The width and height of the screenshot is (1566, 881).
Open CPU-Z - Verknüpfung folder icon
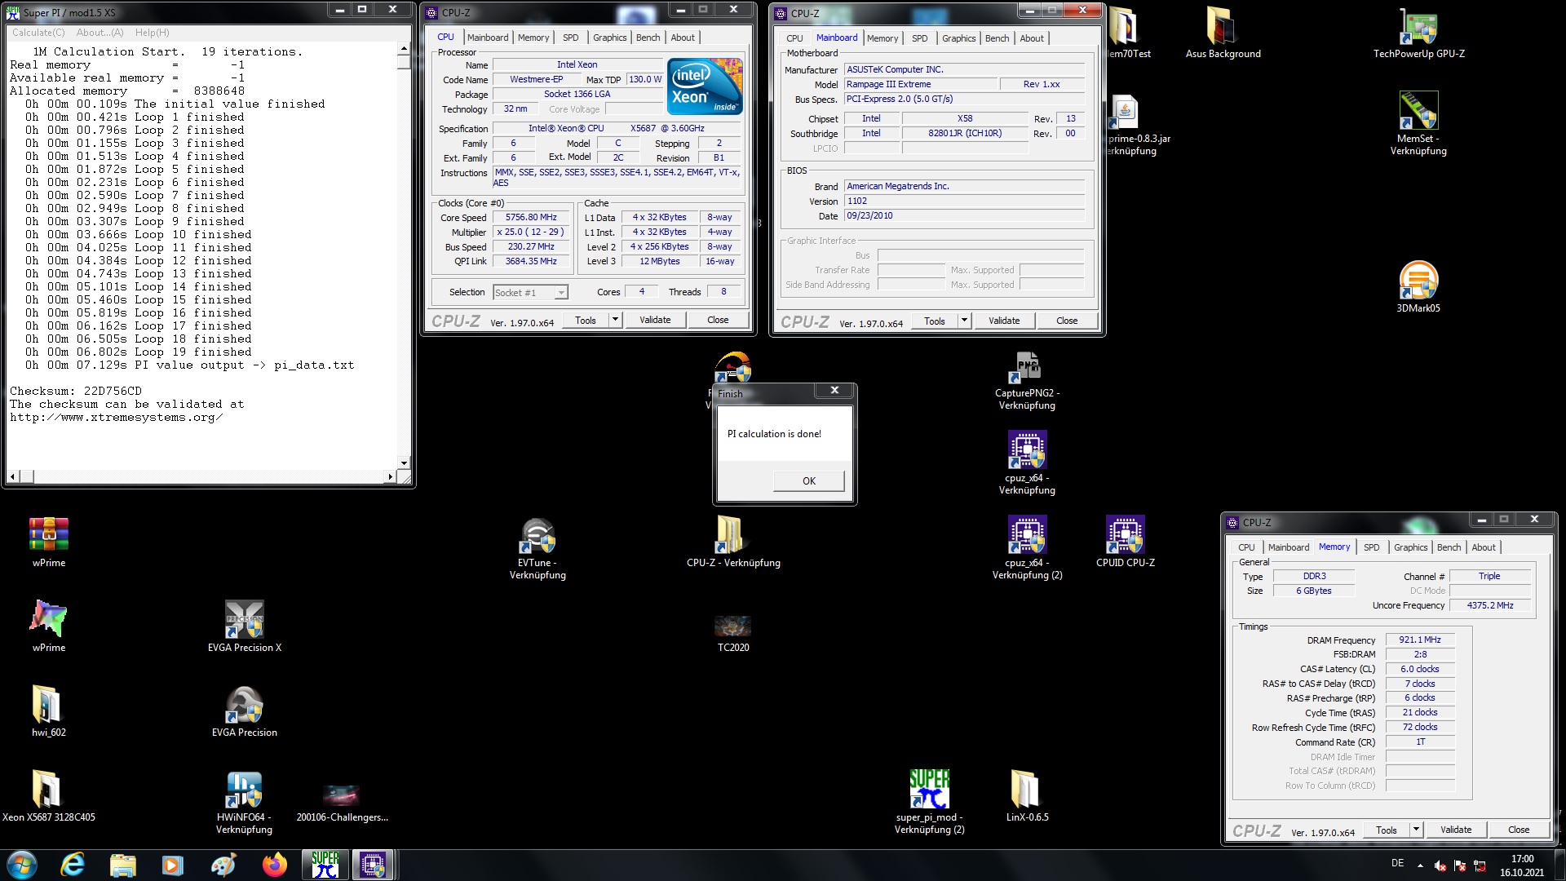tap(733, 540)
